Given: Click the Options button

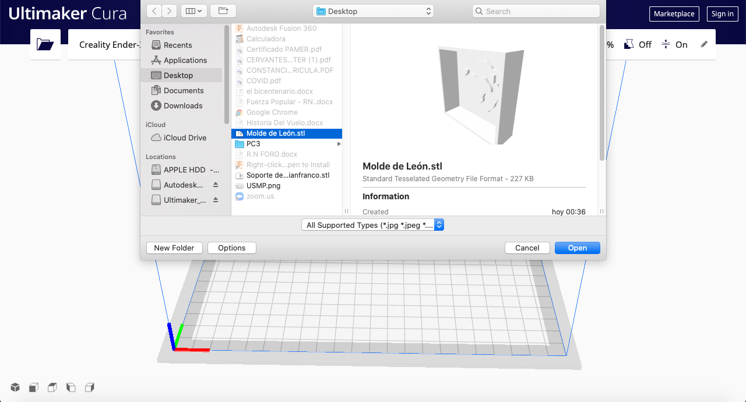Looking at the screenshot, I should (232, 248).
